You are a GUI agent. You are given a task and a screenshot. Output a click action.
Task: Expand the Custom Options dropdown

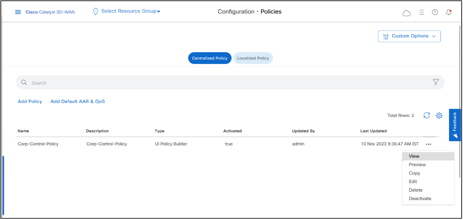pyautogui.click(x=409, y=36)
